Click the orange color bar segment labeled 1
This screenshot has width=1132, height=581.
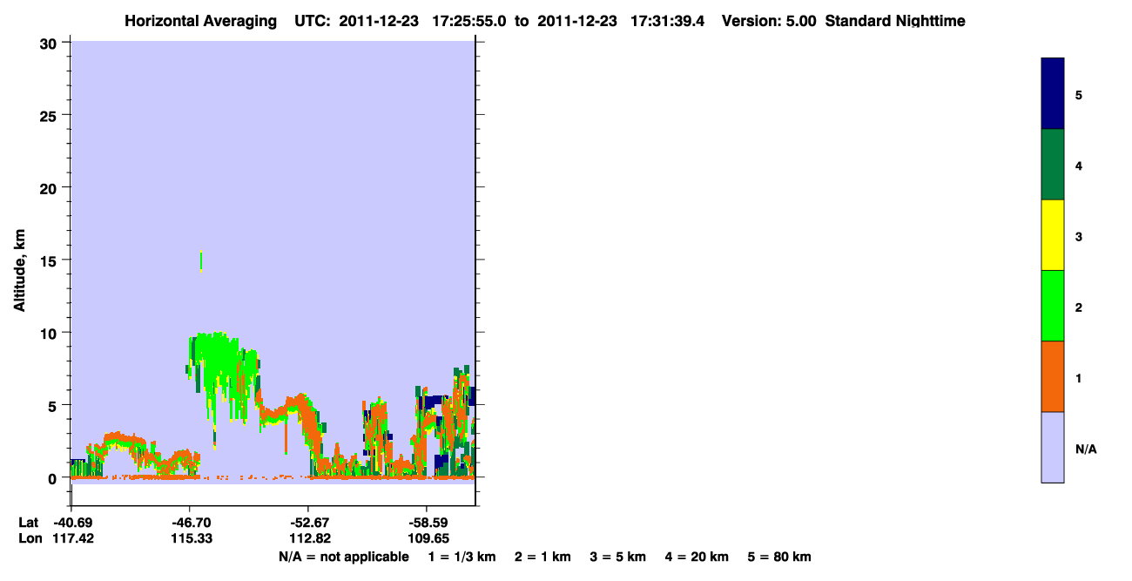tap(1053, 376)
